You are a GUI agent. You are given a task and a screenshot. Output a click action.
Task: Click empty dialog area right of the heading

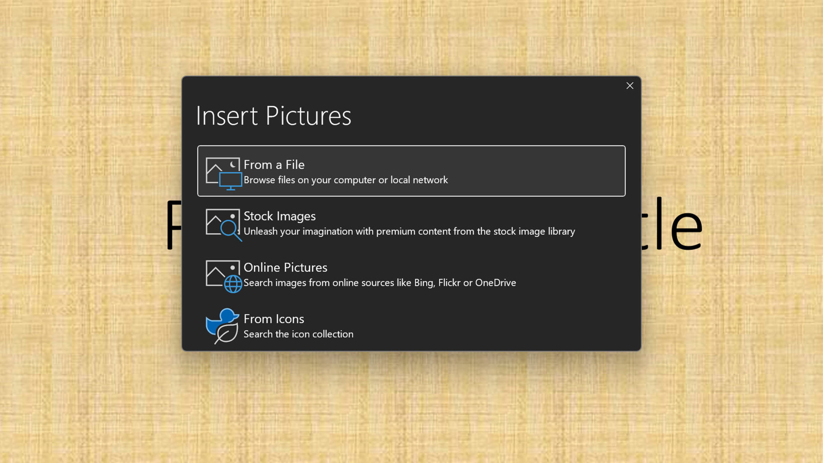click(x=493, y=116)
